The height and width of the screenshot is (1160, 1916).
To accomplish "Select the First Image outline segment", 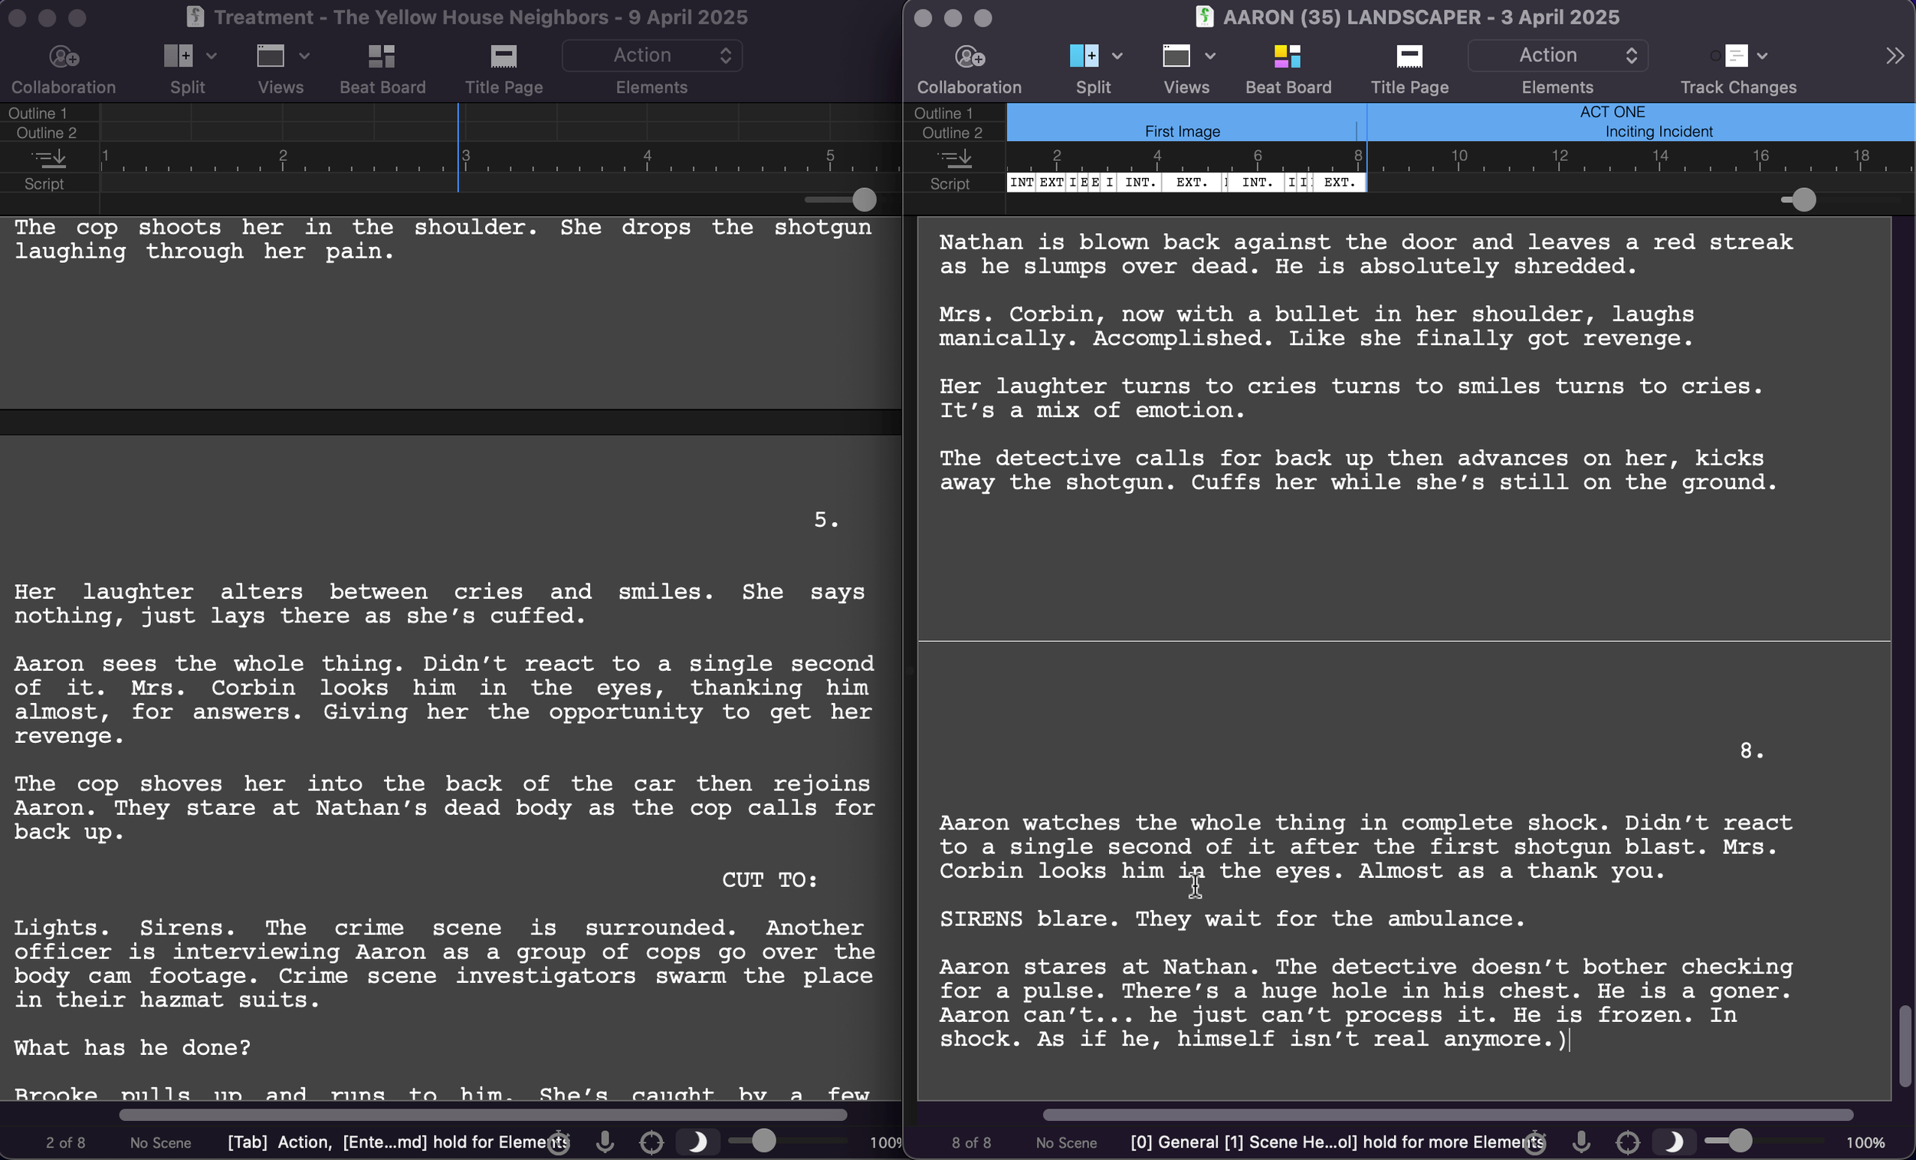I will [x=1182, y=131].
